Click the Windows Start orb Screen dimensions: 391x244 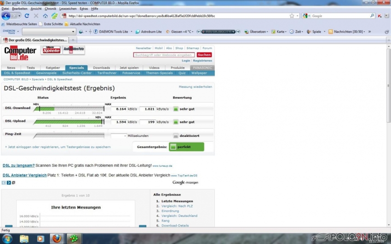[8, 238]
